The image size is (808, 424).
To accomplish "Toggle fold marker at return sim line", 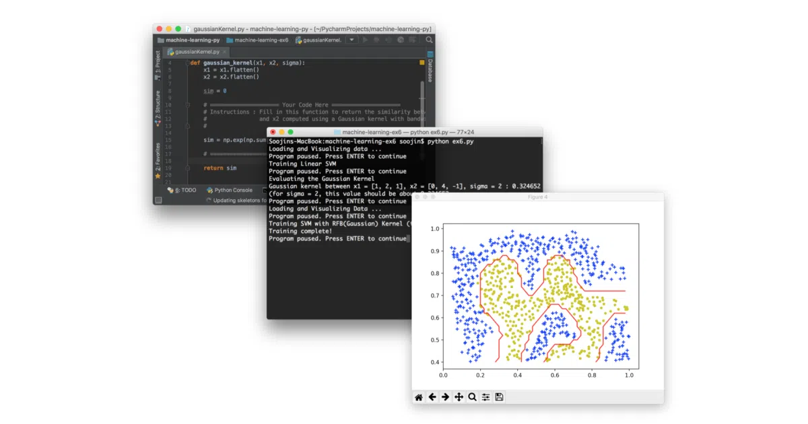I will (x=187, y=168).
